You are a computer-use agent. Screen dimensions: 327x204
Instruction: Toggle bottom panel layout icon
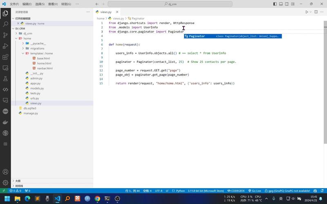click(281, 4)
